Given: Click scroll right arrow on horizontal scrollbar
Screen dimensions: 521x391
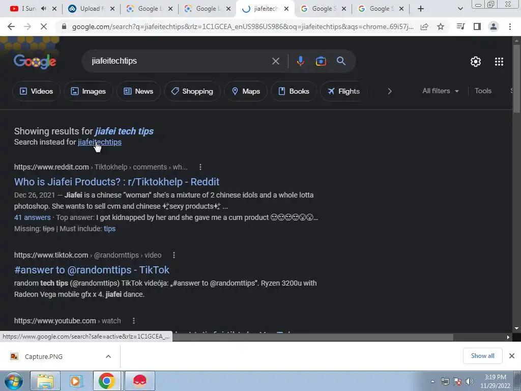Looking at the screenshot, I should (x=508, y=337).
